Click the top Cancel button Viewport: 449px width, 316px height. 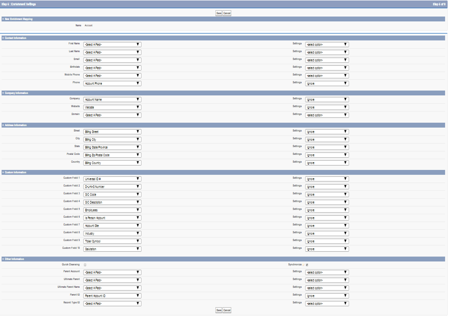tap(227, 13)
